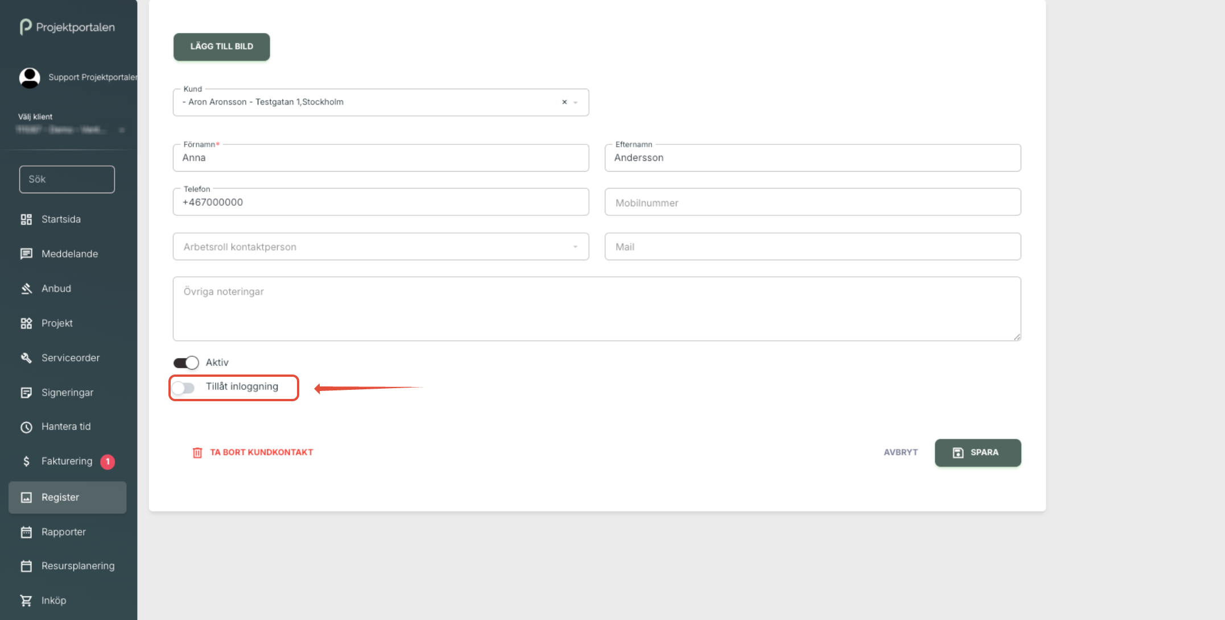Expand the Kund dropdown arrow
This screenshot has height=620, width=1225.
[576, 102]
